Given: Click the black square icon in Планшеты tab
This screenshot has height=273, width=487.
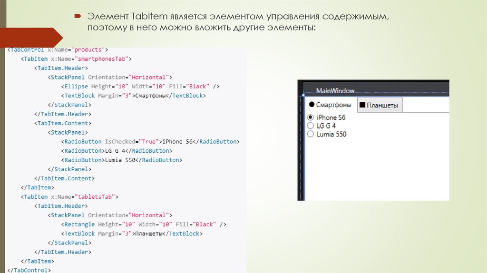Looking at the screenshot, I should 362,105.
